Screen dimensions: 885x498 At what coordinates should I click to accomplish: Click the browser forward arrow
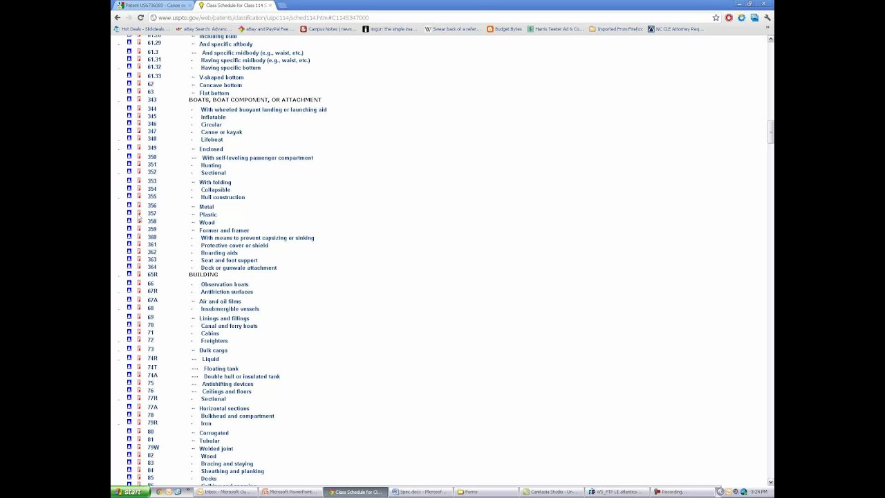tap(129, 17)
